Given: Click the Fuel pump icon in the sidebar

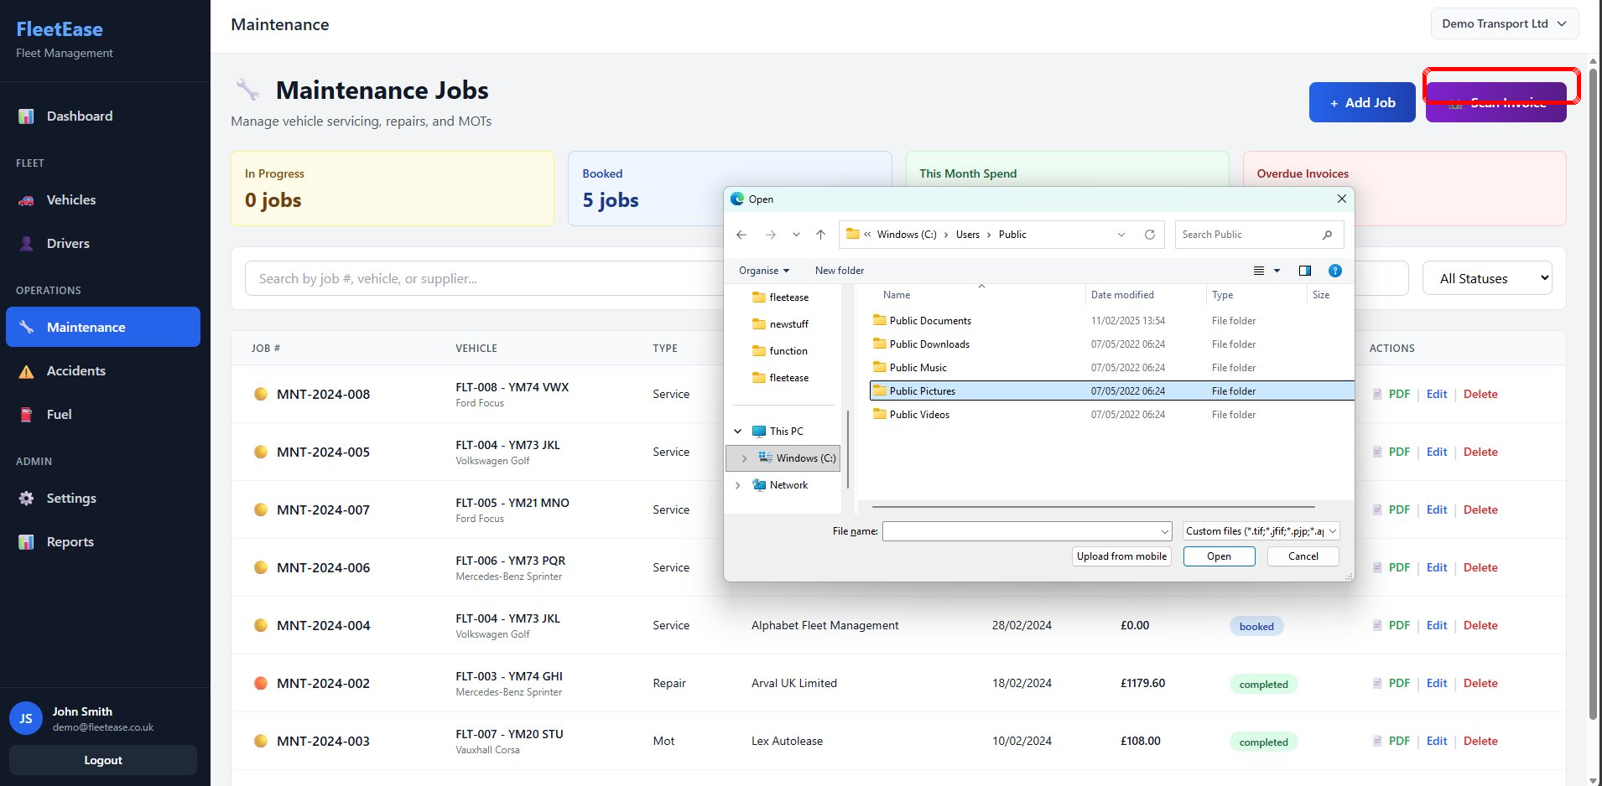Looking at the screenshot, I should pos(26,414).
